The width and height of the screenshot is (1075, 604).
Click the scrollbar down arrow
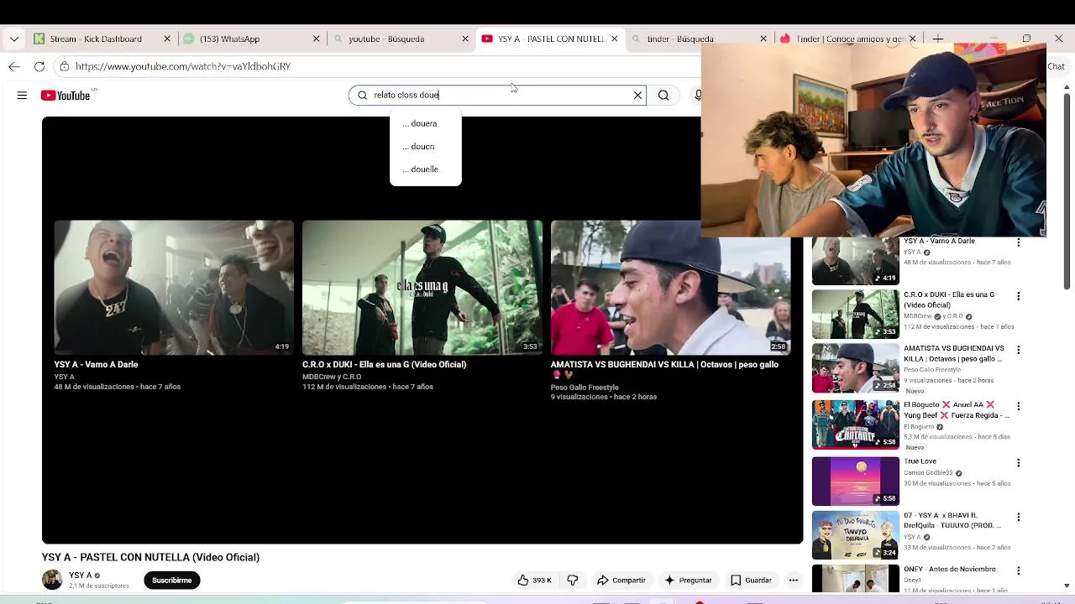coord(1067,586)
